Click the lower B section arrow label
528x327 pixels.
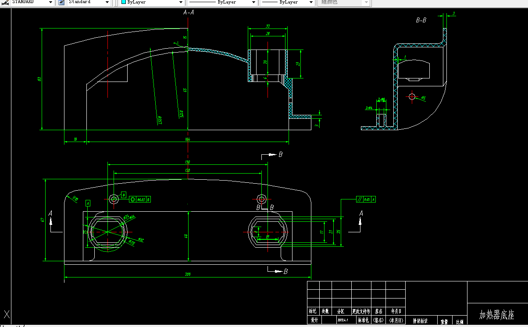(285, 272)
